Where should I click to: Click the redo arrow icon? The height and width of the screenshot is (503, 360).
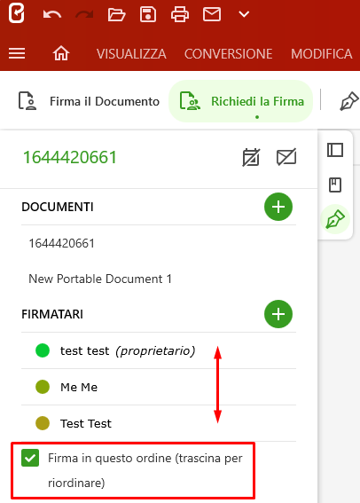pyautogui.click(x=84, y=15)
